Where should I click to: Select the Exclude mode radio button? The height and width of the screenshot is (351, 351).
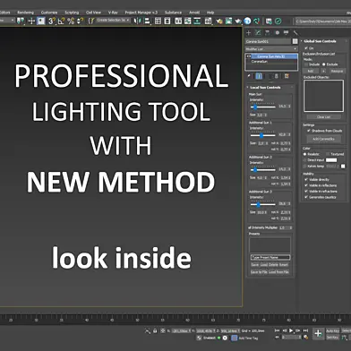click(x=324, y=64)
